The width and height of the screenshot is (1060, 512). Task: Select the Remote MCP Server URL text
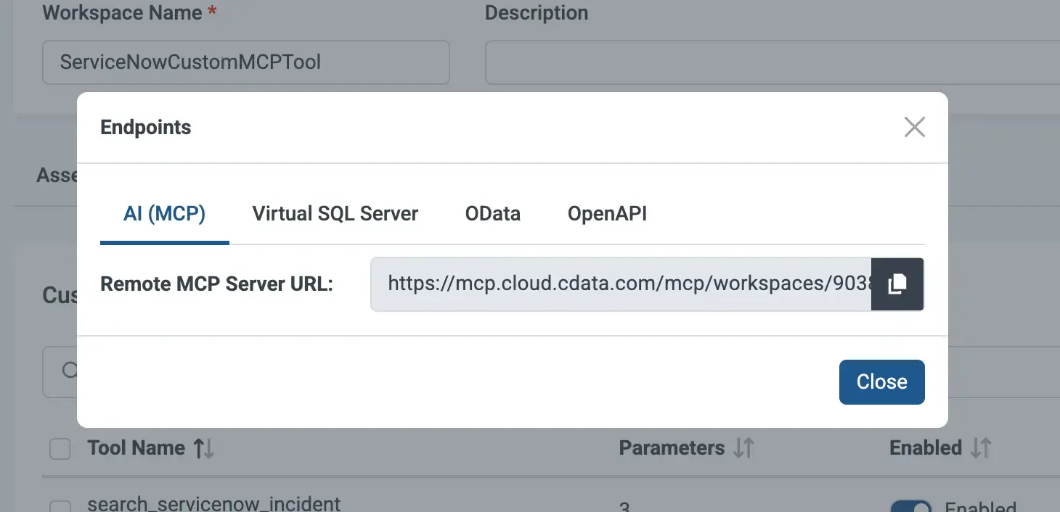tap(621, 284)
